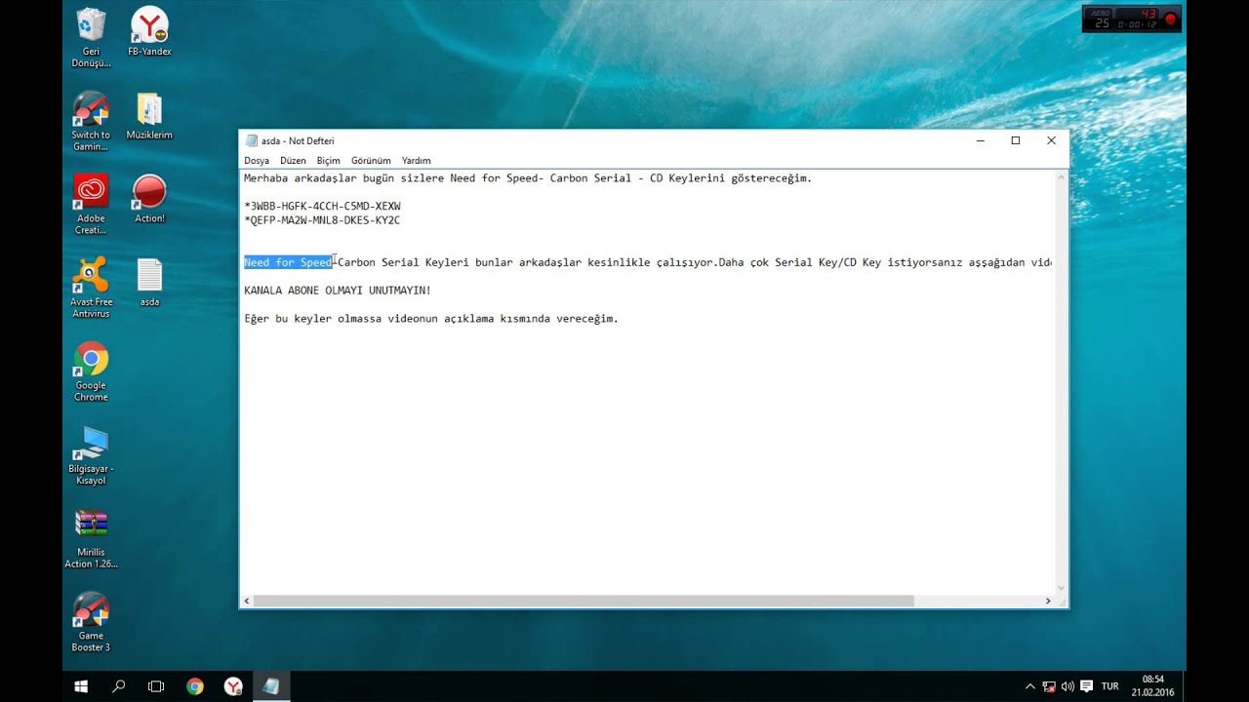Open Task View on the taskbar
Viewport: 1249px width, 702px height.
pyautogui.click(x=156, y=686)
